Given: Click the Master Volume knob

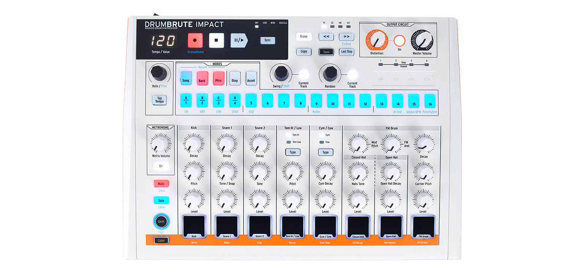Looking at the screenshot, I should (x=422, y=41).
